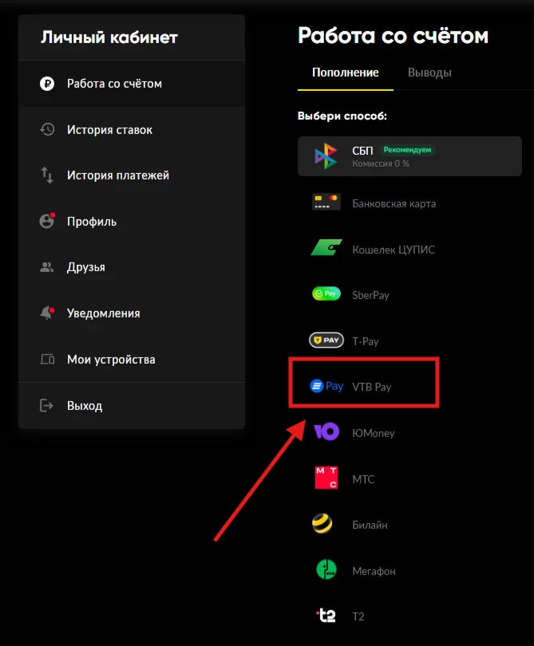Click the green Кошелек ЦУПИС logo
The height and width of the screenshot is (646, 534).
click(x=326, y=247)
